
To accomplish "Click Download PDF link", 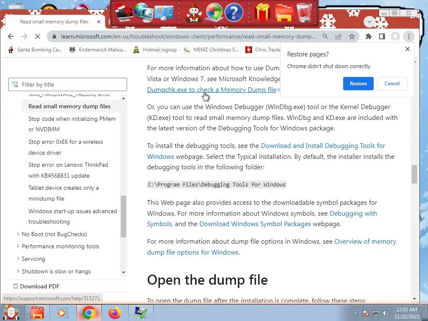I will [x=37, y=286].
